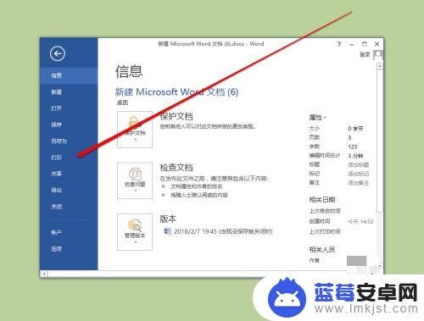
Task: Click the 保护文档 lock button
Action: pos(135,130)
